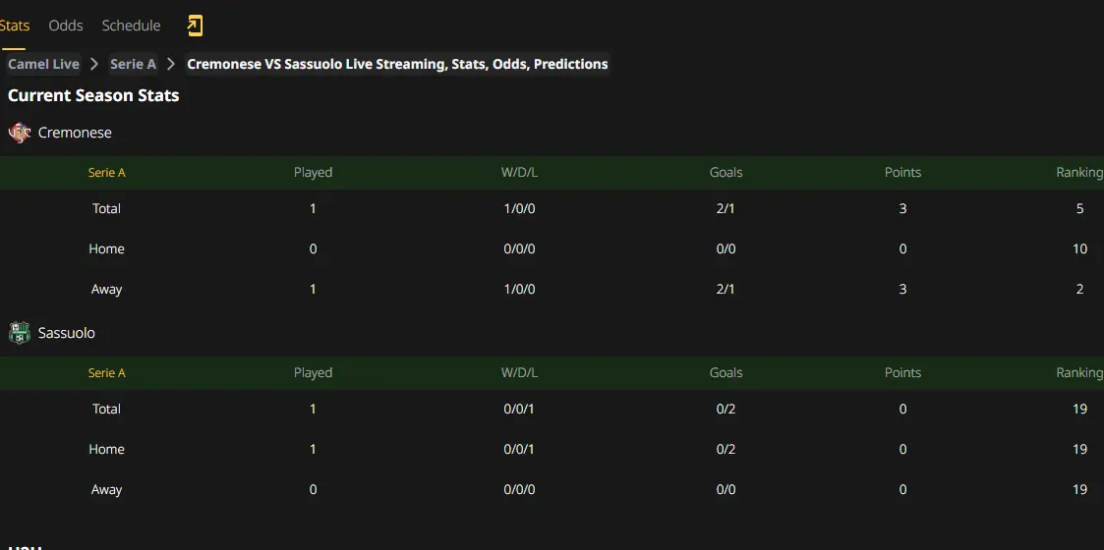This screenshot has width=1104, height=550.
Task: Click the Cremonese team crest icon
Action: tap(20, 133)
